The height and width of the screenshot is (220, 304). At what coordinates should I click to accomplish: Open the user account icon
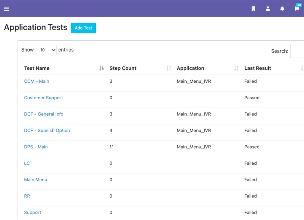[268, 9]
